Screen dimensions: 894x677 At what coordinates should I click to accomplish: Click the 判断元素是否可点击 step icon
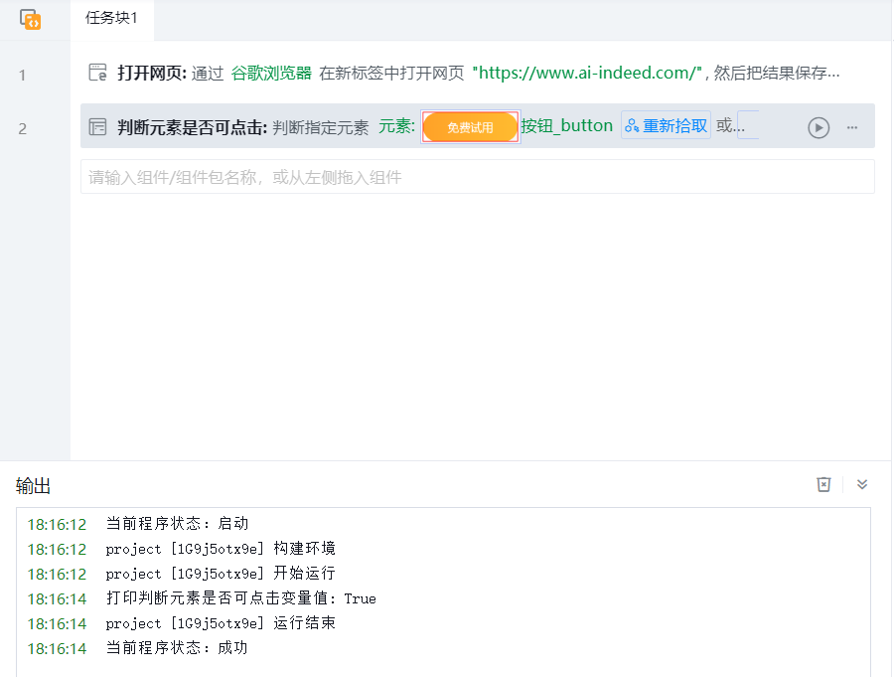tap(97, 126)
